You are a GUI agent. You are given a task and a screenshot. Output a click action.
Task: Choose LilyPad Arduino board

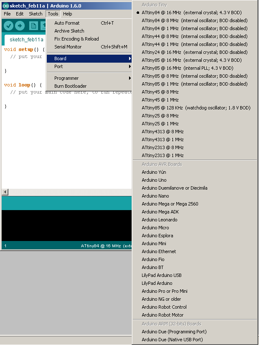point(195,283)
